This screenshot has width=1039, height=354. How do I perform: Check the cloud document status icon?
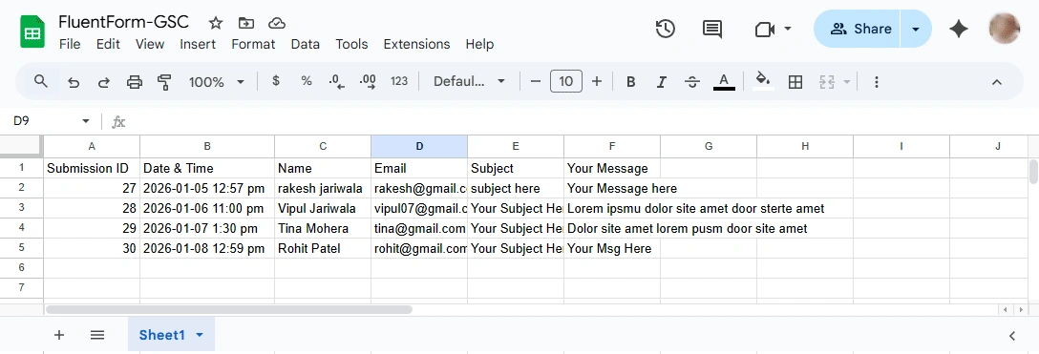(x=276, y=23)
